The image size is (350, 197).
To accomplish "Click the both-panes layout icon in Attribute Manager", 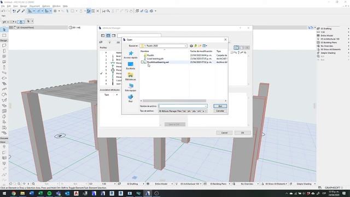I will pyautogui.click(x=108, y=36).
